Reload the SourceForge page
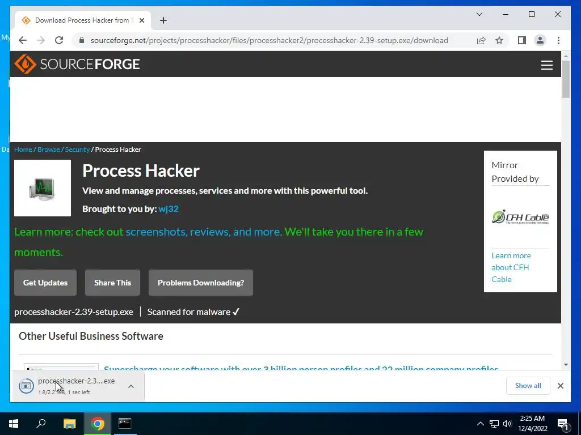Viewport: 581px width, 435px height. pyautogui.click(x=59, y=40)
